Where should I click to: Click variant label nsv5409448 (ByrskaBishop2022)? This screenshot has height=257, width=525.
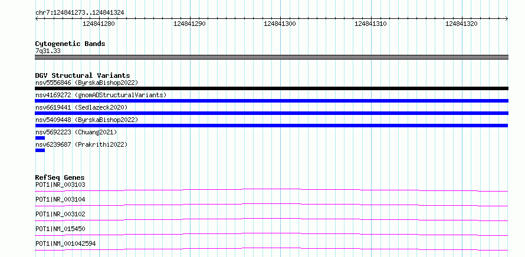[x=86, y=120]
